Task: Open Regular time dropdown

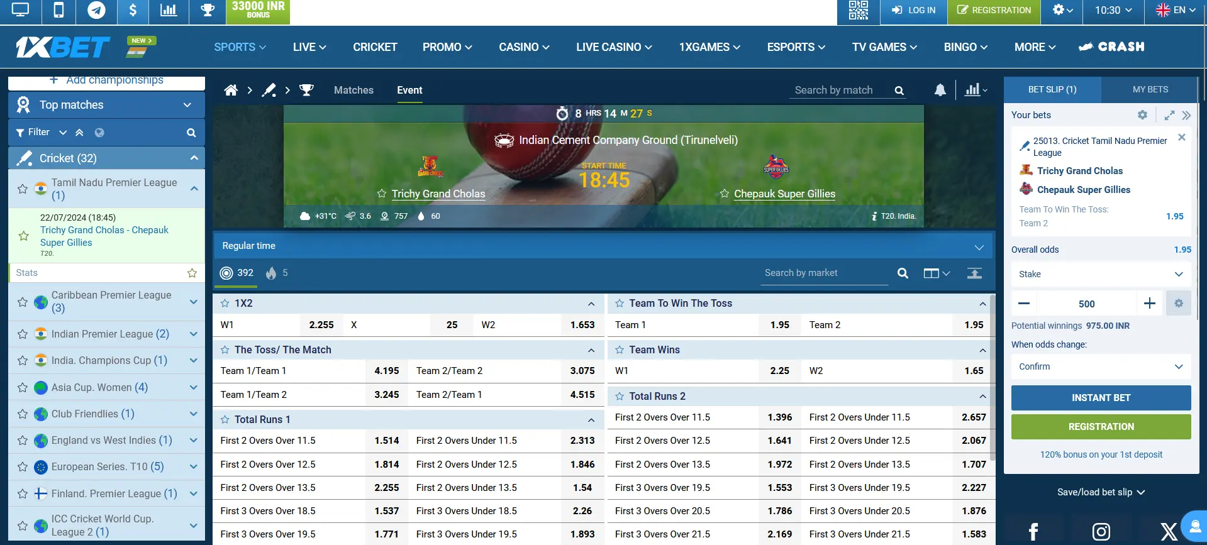Action: pos(603,246)
